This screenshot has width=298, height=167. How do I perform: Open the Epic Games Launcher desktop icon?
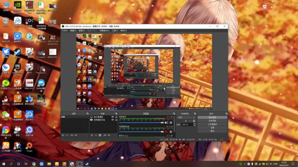coord(18,70)
